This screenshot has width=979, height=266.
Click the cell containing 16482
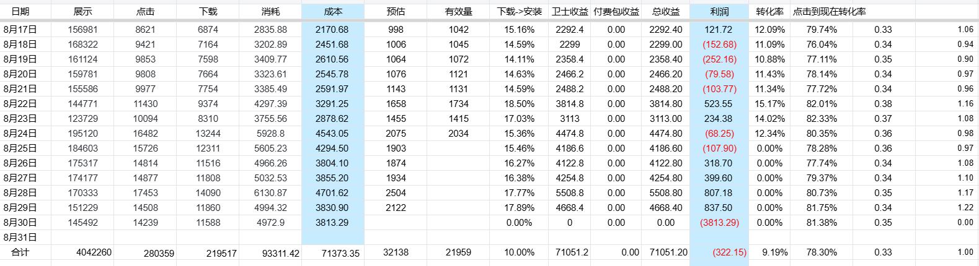(x=145, y=133)
